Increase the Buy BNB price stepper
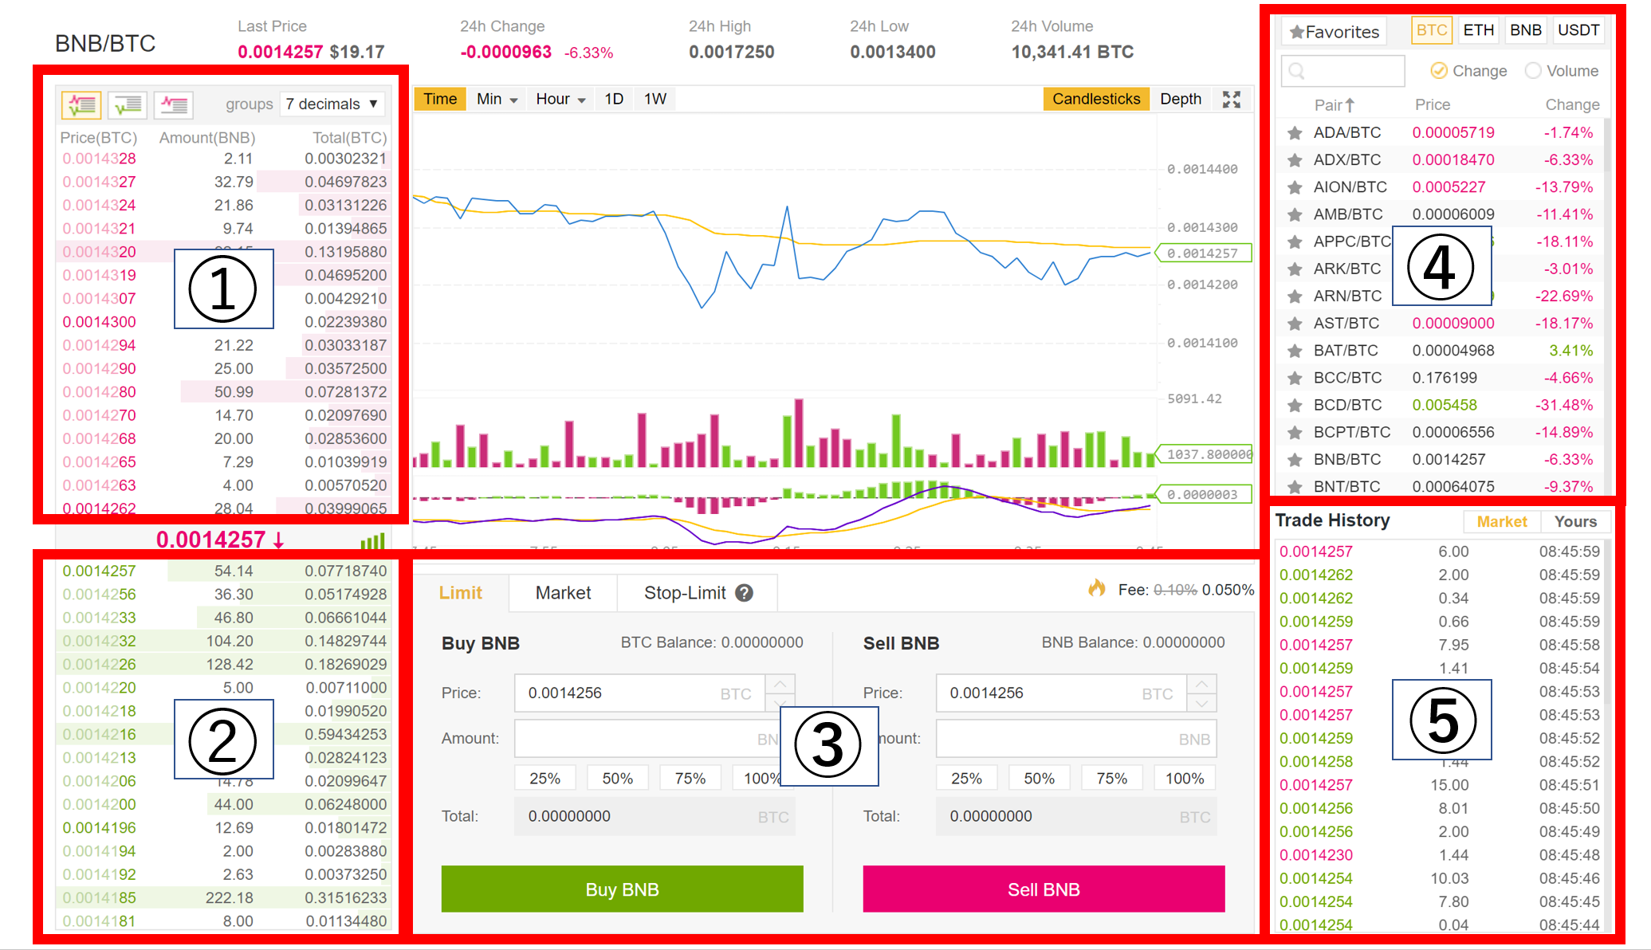Image resolution: width=1651 pixels, height=950 pixels. (x=780, y=684)
